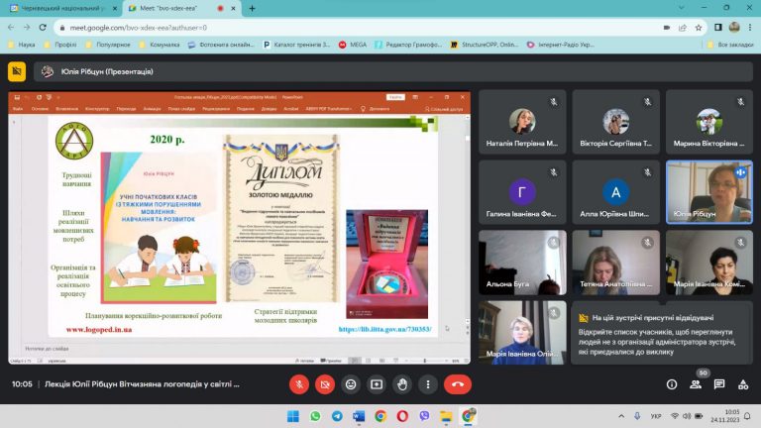Click the address bar URL field
This screenshot has height=428, width=761.
pos(359,28)
